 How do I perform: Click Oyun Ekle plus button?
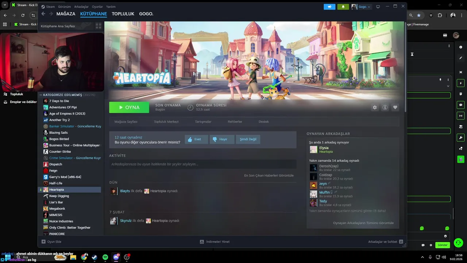(51, 241)
